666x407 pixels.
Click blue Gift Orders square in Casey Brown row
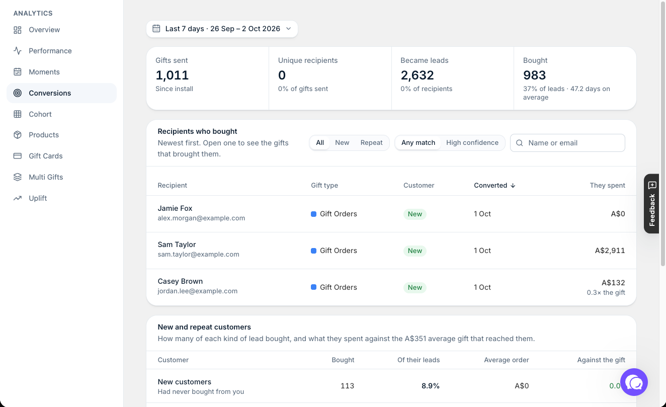[x=314, y=287]
